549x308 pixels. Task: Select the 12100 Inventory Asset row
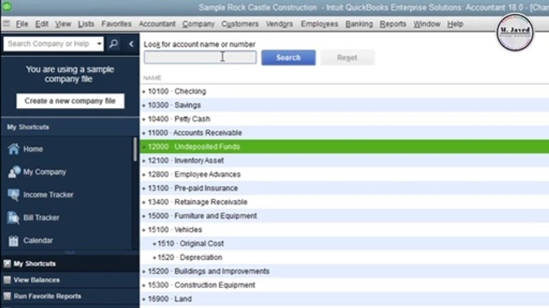(x=344, y=160)
